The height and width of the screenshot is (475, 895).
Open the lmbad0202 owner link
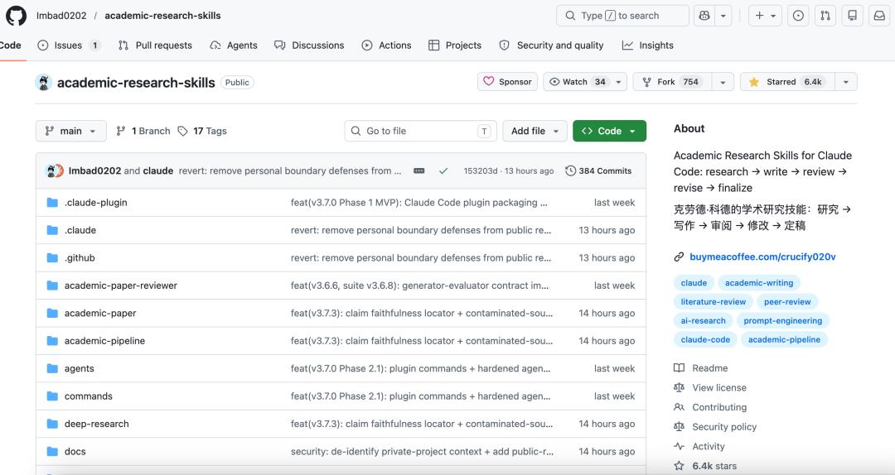coord(61,16)
